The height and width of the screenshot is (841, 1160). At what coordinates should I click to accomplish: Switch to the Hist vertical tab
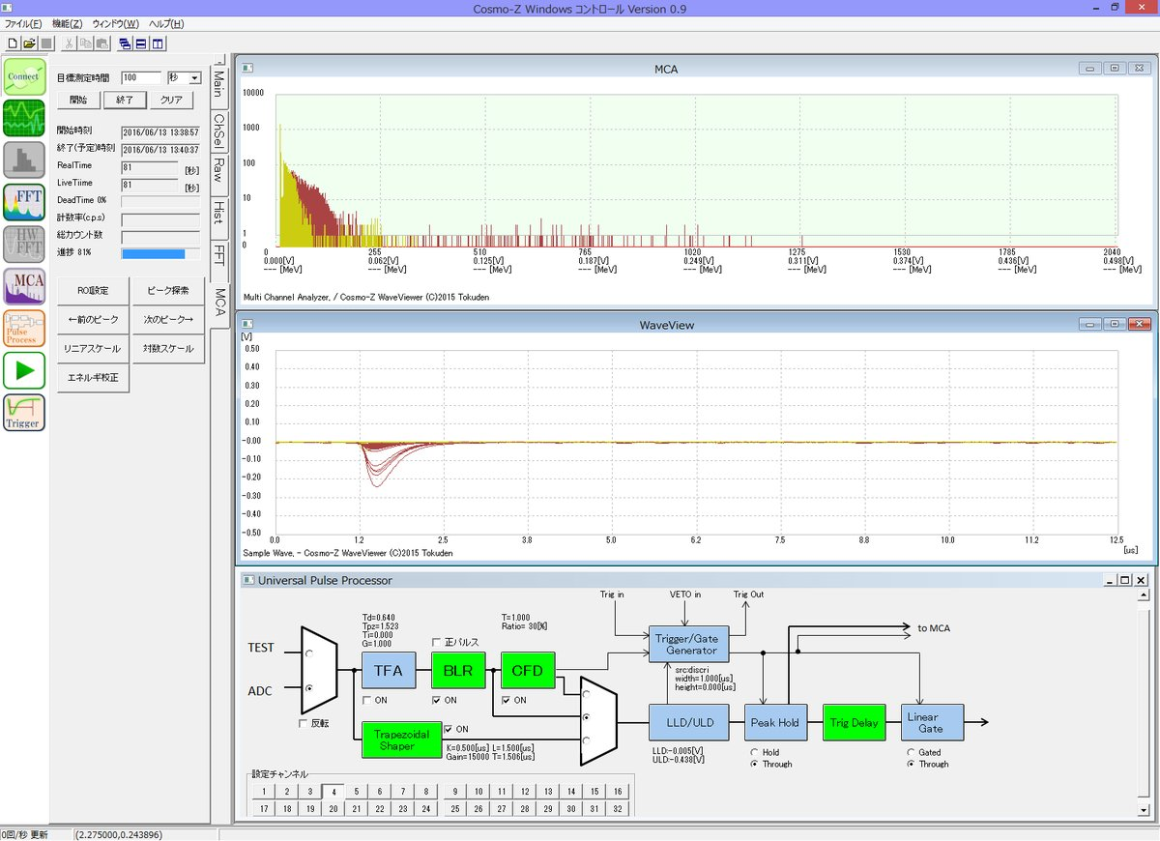point(219,211)
